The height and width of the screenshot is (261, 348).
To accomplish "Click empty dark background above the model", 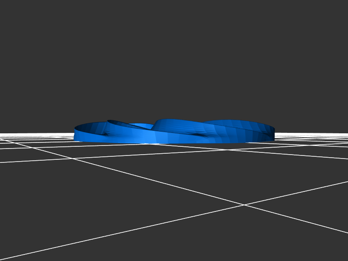I will (x=174, y=65).
